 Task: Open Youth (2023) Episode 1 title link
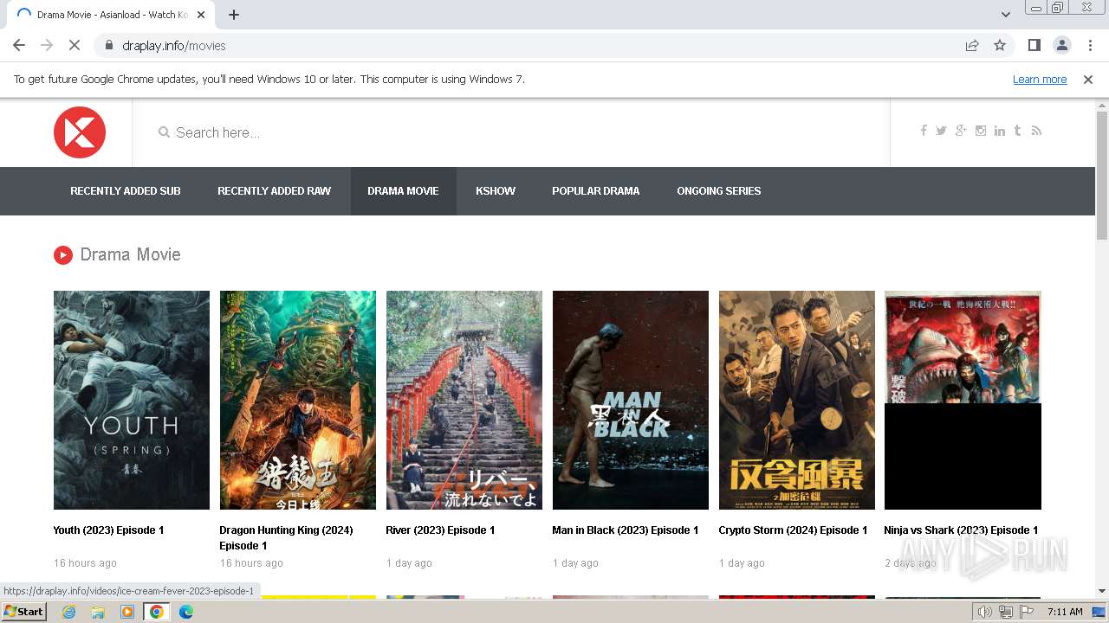pyautogui.click(x=108, y=530)
